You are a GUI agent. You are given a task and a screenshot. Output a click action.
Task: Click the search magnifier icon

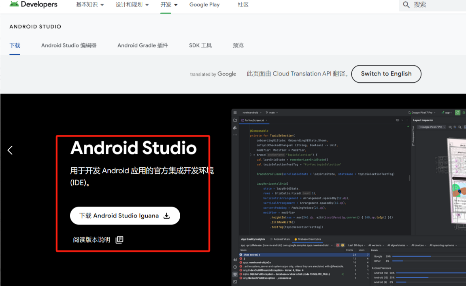click(406, 5)
